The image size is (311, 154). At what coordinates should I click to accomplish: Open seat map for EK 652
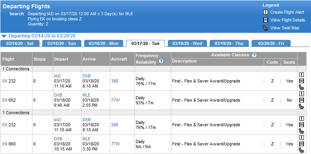pyautogui.click(x=301, y=106)
